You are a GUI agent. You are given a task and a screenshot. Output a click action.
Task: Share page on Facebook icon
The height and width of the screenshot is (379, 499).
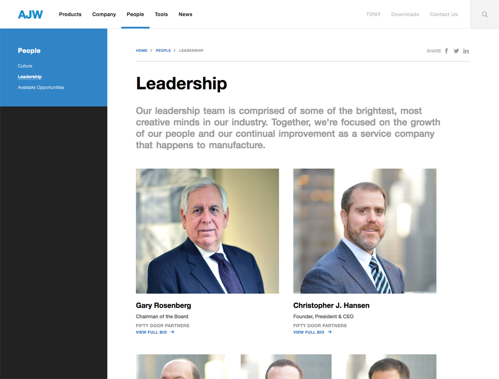(x=446, y=51)
